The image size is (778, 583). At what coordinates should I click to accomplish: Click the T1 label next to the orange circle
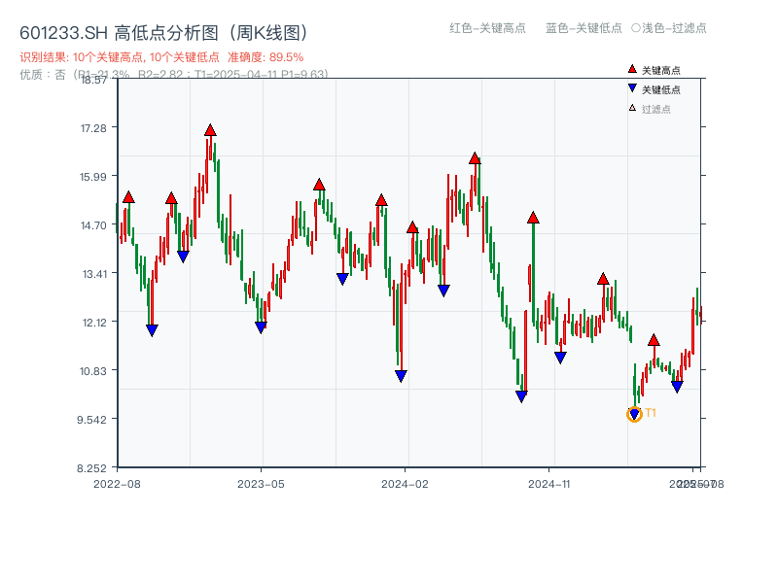(x=651, y=414)
